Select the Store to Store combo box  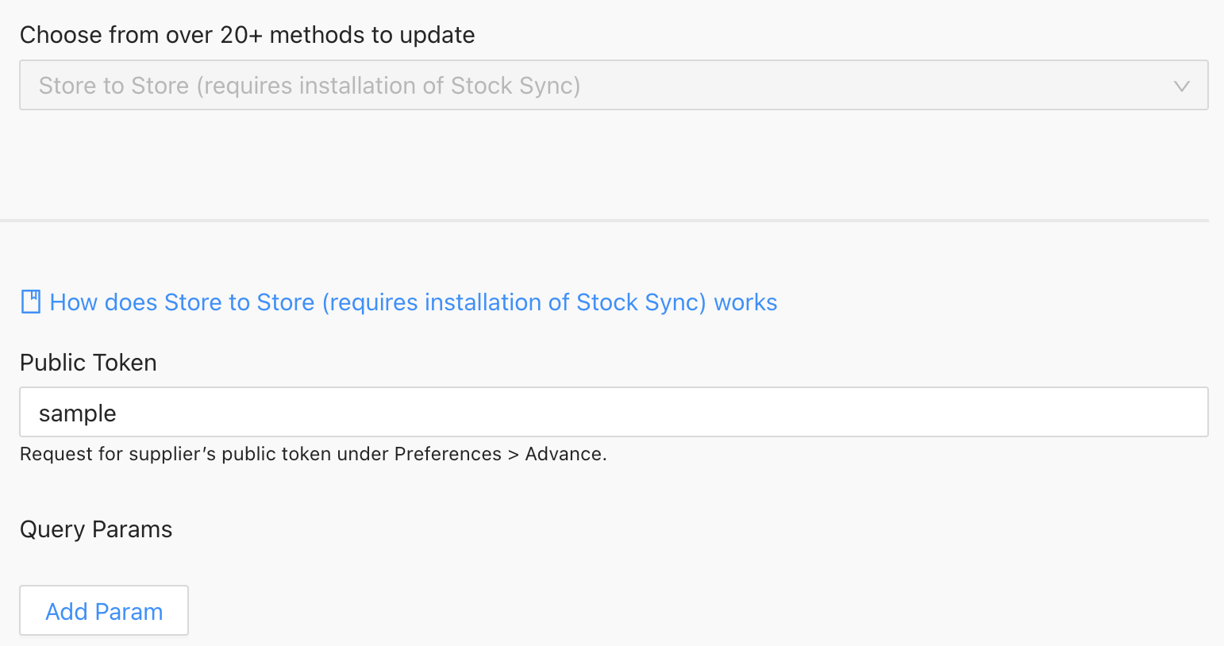tap(476, 86)
